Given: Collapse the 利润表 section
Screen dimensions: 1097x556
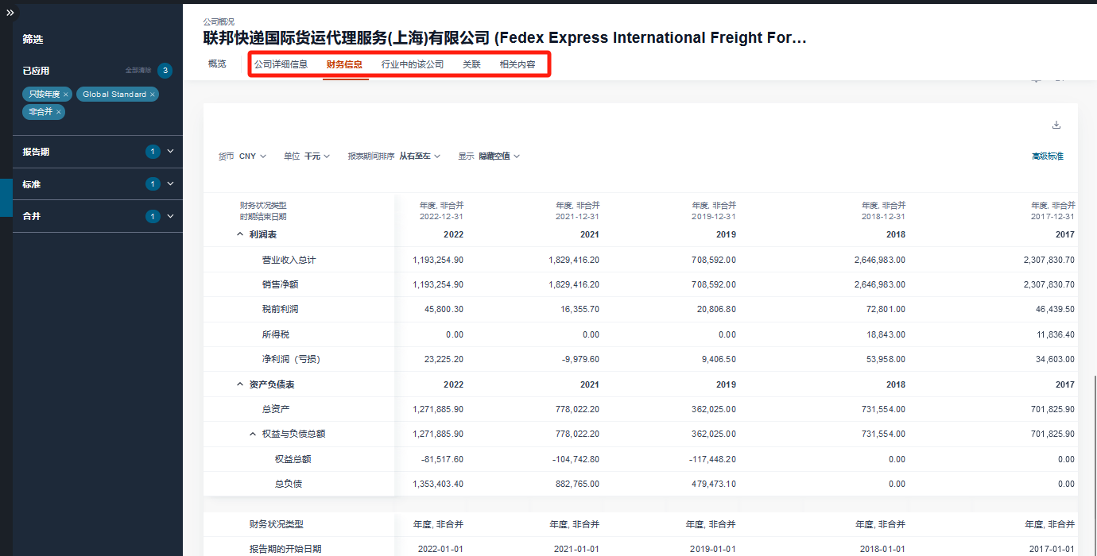Looking at the screenshot, I should click(x=240, y=234).
